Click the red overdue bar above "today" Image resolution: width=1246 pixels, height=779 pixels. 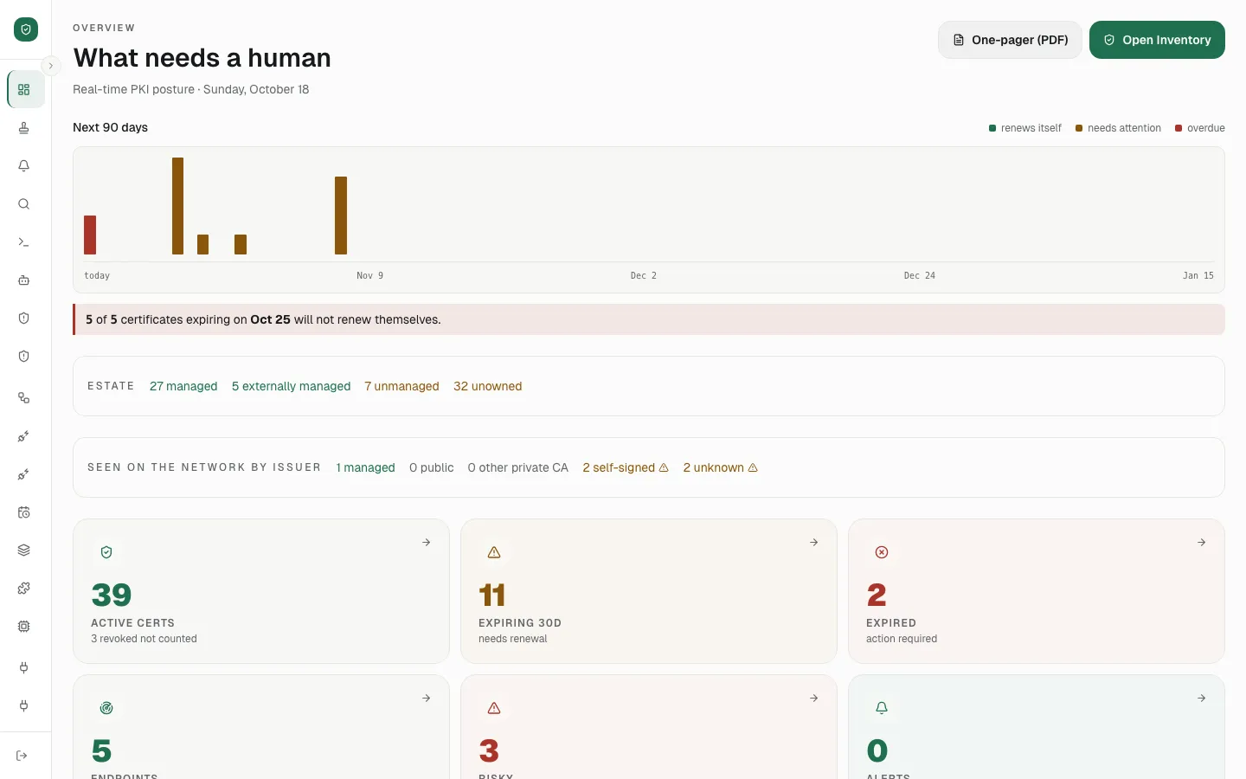[90, 235]
